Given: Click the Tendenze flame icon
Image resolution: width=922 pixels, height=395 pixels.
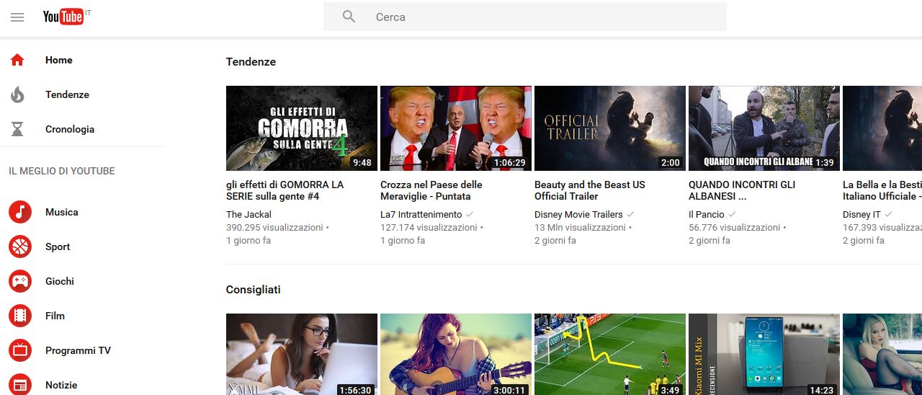Looking at the screenshot, I should 17,94.
